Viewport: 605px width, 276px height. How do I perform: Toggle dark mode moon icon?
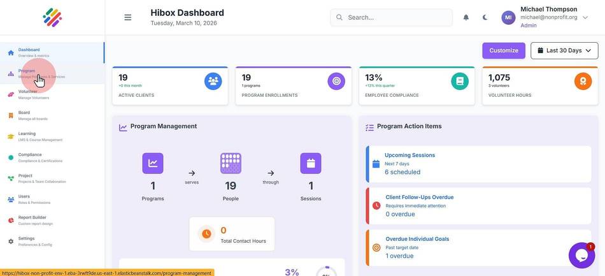(x=485, y=17)
